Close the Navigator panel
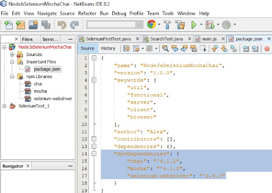The height and width of the screenshot is (193, 272). (28, 166)
